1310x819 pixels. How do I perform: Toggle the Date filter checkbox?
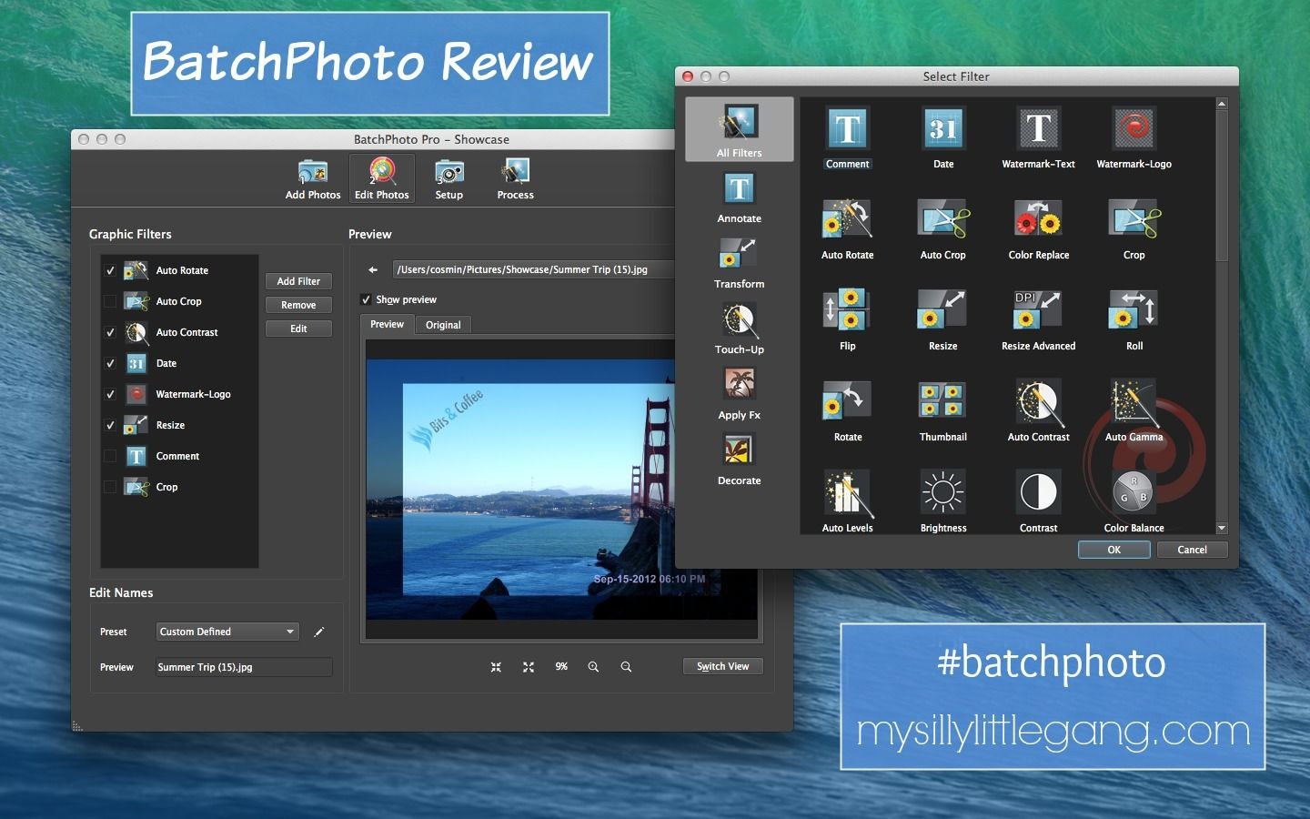[110, 363]
